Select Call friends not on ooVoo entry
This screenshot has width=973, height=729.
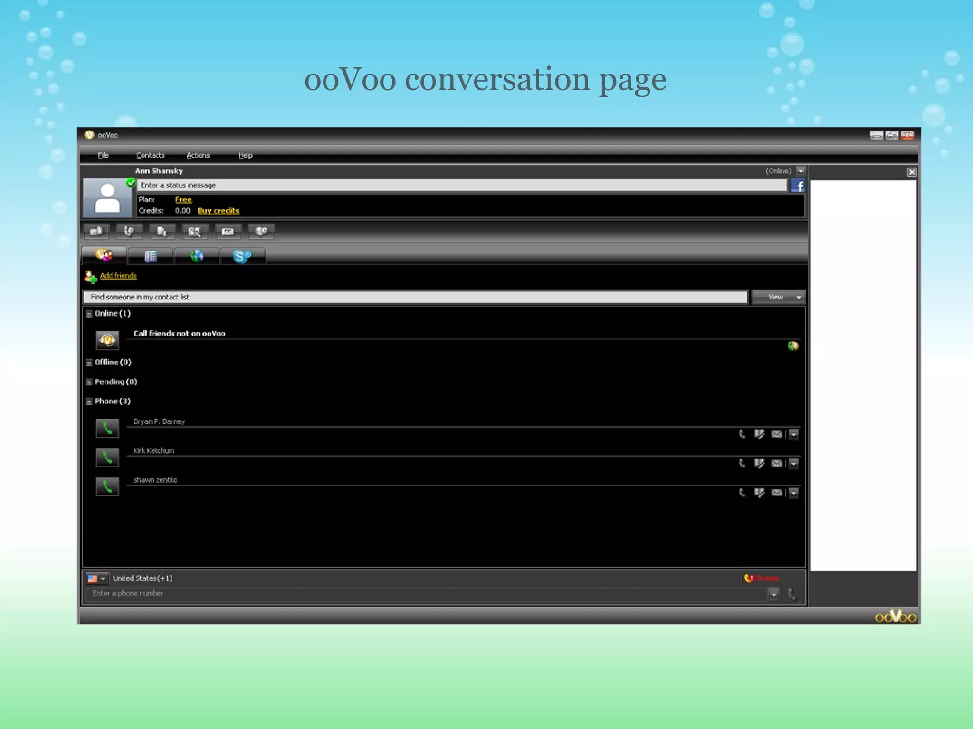pos(180,334)
